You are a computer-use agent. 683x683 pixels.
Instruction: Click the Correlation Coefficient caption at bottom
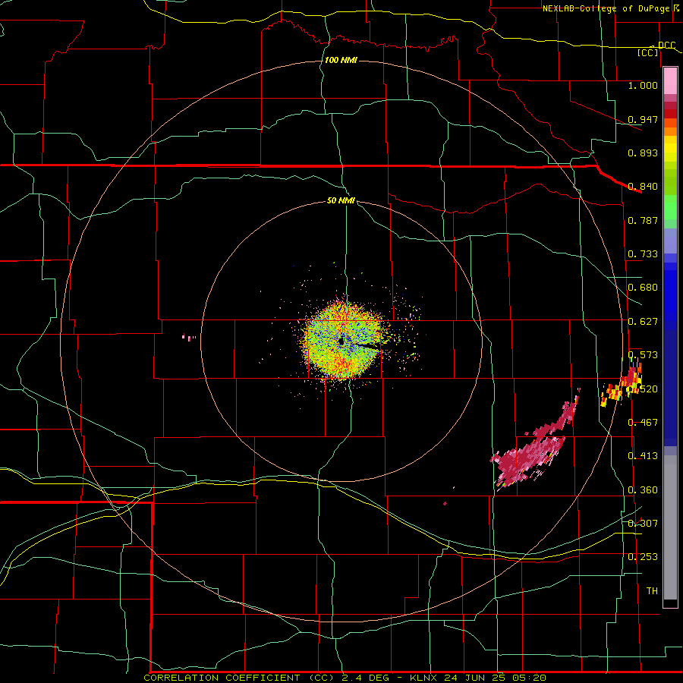345,678
